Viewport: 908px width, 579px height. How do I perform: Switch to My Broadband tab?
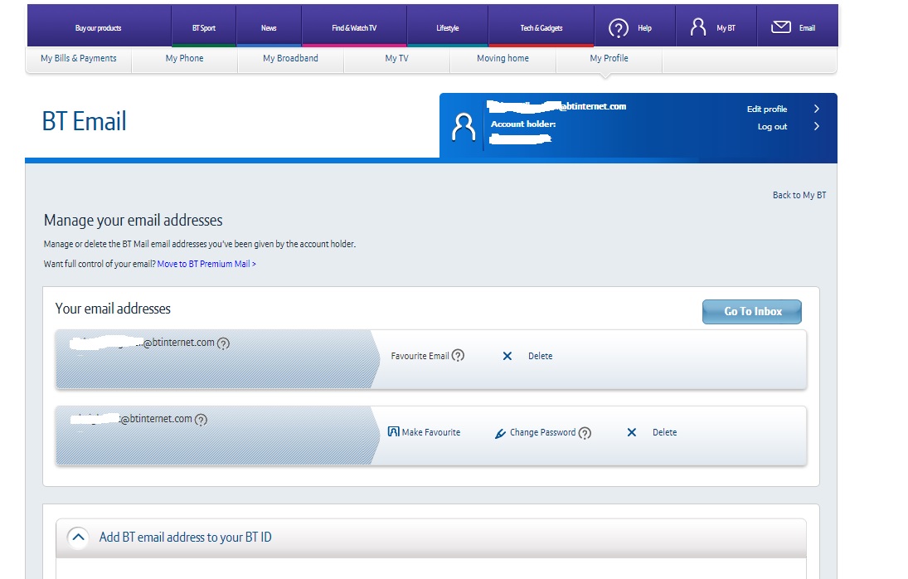[290, 59]
